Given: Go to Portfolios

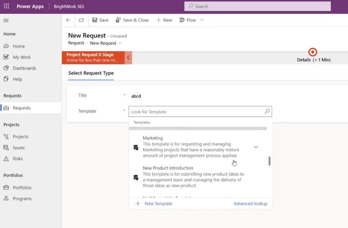Looking at the screenshot, I should (x=22, y=187).
